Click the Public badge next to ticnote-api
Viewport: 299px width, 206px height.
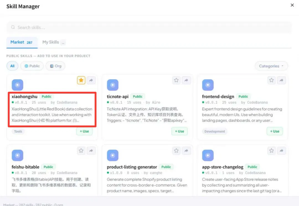[x=138, y=97]
